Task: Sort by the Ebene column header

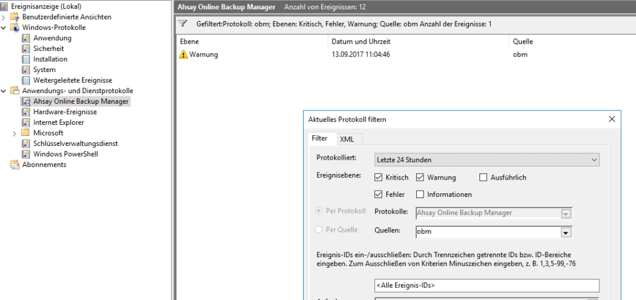Action: (x=252, y=42)
